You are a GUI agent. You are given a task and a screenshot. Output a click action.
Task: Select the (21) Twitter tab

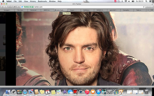pyautogui.click(x=61, y=10)
